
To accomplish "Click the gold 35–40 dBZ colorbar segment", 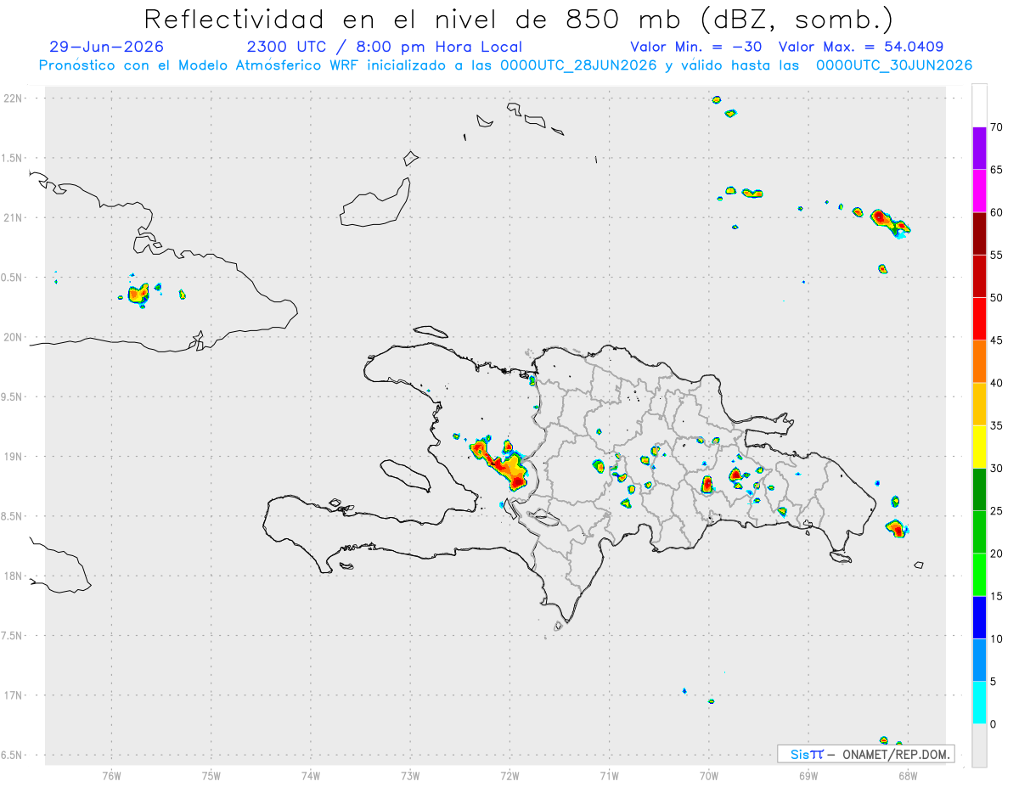I will 979,404.
